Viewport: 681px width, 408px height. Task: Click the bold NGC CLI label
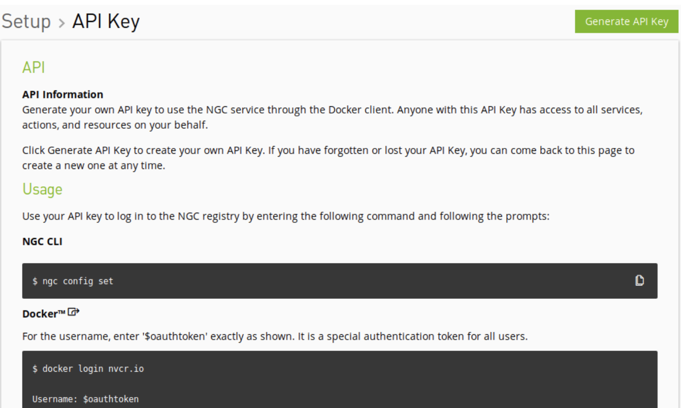click(x=42, y=241)
